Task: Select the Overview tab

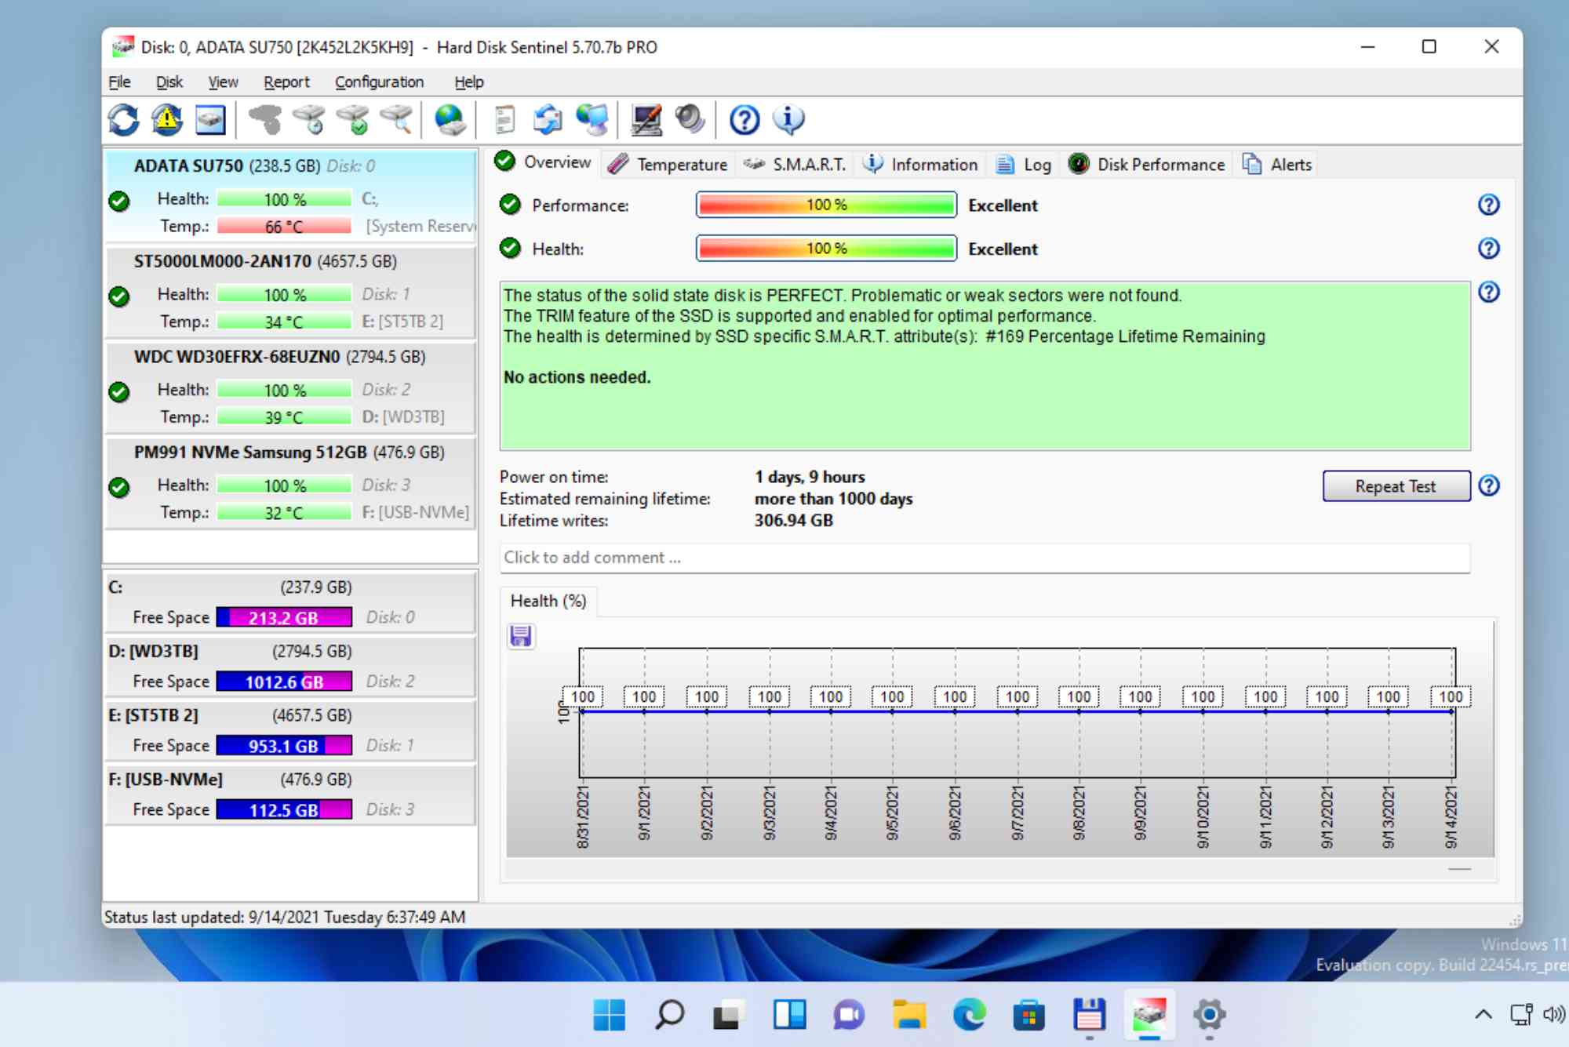Action: [x=543, y=162]
